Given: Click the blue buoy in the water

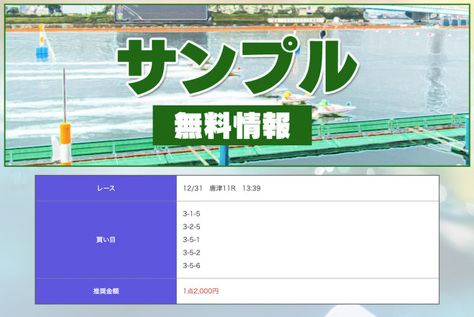Looking at the screenshot, I should 43,52.
